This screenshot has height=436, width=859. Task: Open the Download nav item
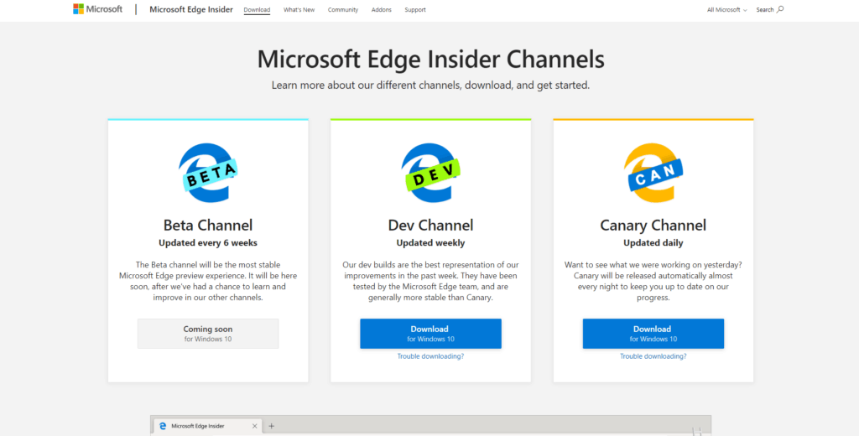(257, 10)
